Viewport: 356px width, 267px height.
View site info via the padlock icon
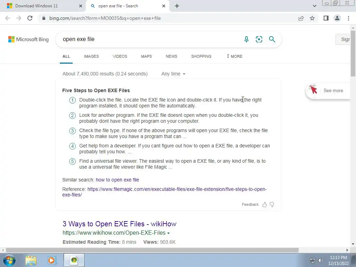pos(44,18)
